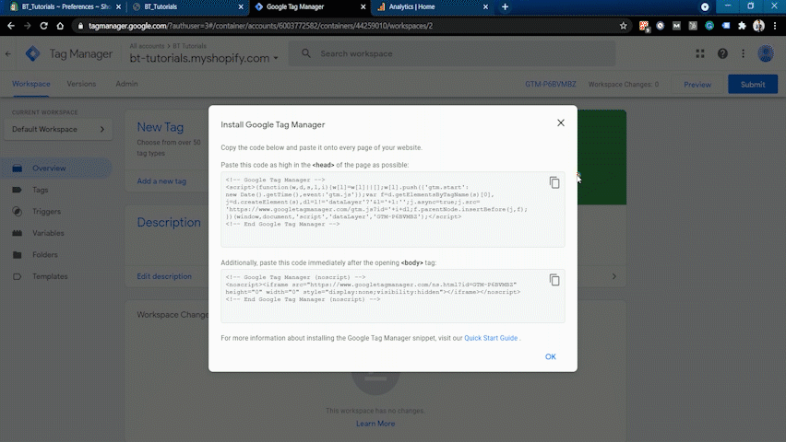This screenshot has width=786, height=442.
Task: Expand the Default Workspace selector
Action: 58,129
